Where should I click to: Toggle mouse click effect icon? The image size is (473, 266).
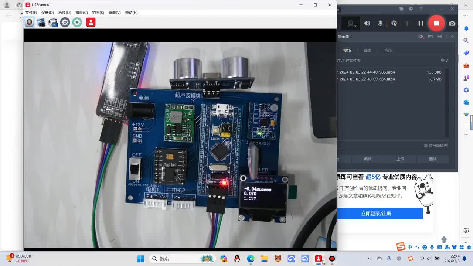(394, 23)
